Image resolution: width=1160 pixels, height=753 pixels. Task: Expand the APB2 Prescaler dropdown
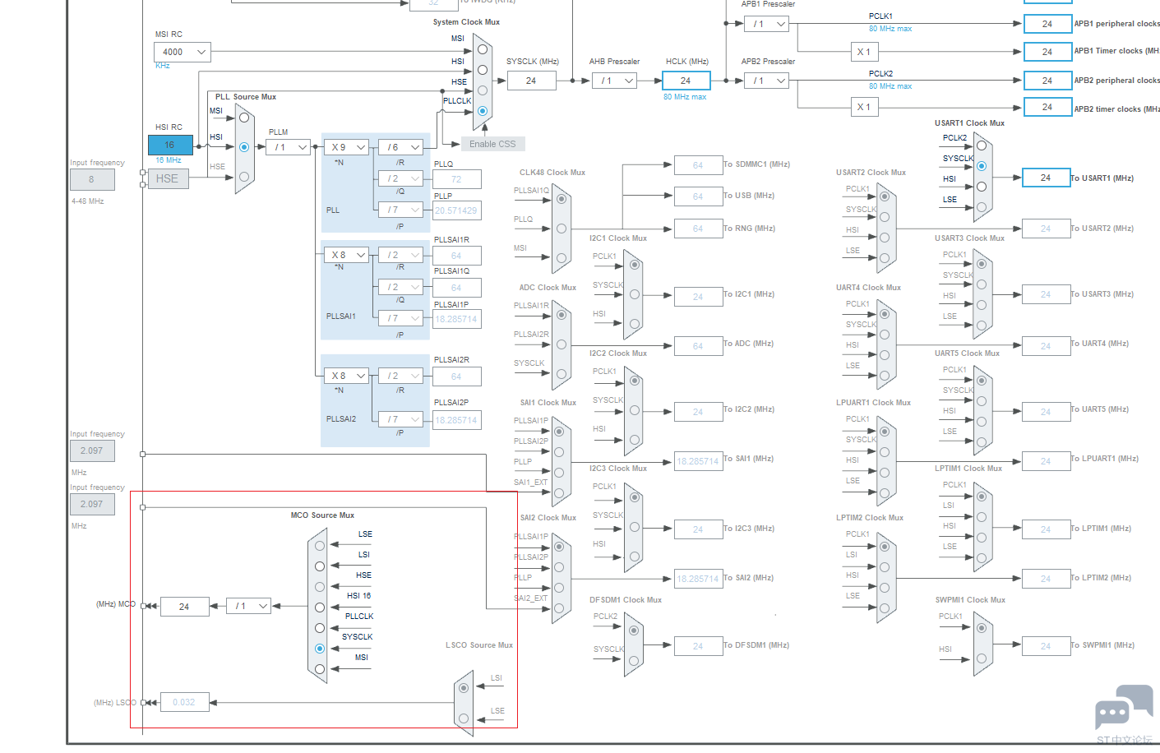[x=767, y=81]
